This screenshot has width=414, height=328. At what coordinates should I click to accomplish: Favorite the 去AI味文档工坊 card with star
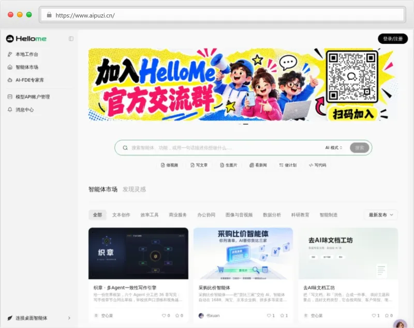[x=387, y=316]
